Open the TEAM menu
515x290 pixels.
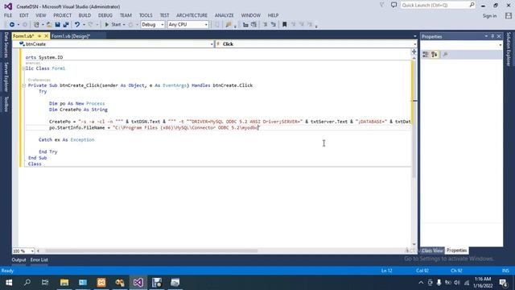pyautogui.click(x=126, y=15)
